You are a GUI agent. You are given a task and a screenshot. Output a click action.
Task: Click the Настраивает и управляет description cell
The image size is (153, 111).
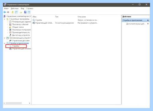point(88,23)
